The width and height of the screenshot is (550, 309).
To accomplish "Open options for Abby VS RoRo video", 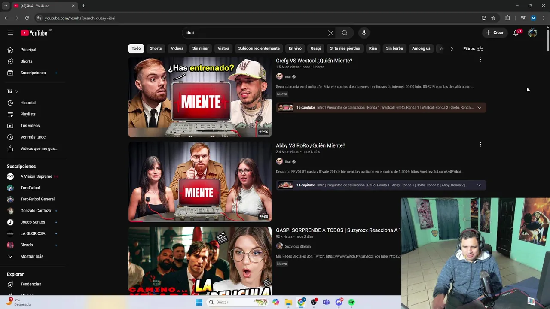I will pyautogui.click(x=480, y=145).
